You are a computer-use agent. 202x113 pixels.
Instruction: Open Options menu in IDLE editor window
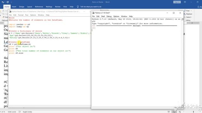33,15
